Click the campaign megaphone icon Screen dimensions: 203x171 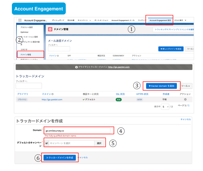47,143
